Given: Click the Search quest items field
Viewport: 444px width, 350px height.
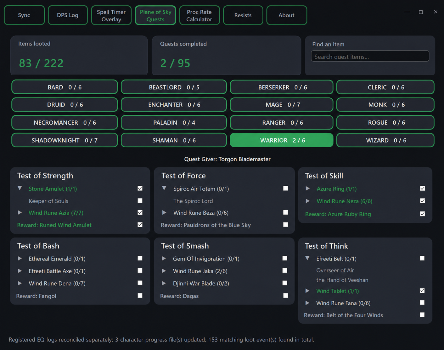Looking at the screenshot, I should click(x=370, y=56).
